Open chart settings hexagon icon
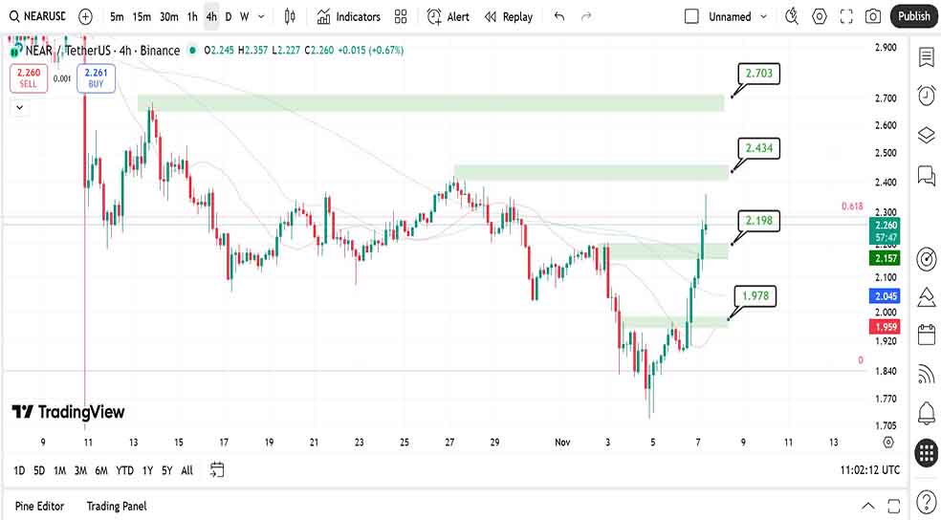Viewport: 941px width, 520px height. click(820, 16)
